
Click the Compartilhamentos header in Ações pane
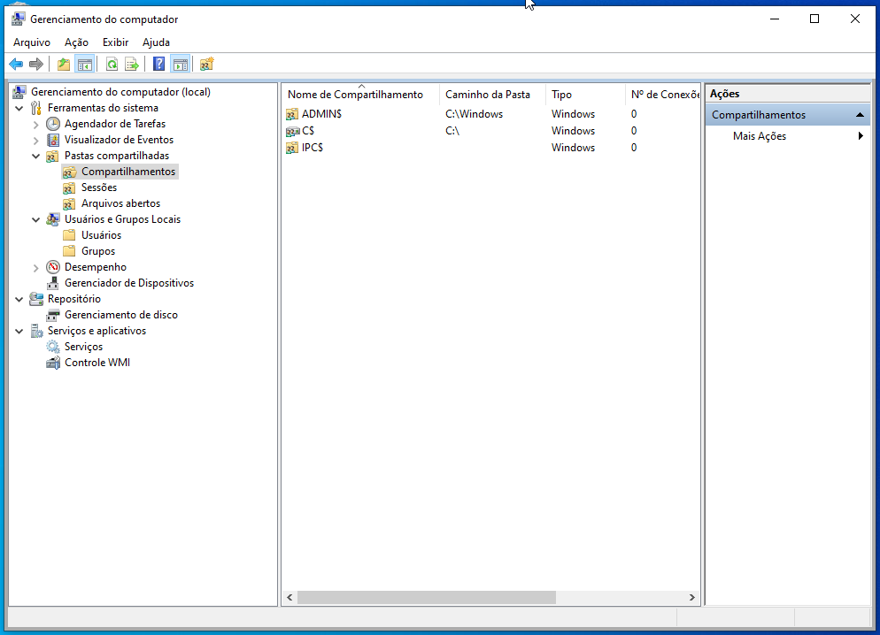click(787, 115)
